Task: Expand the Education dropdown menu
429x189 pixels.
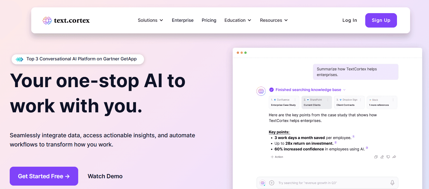Action: tap(238, 20)
